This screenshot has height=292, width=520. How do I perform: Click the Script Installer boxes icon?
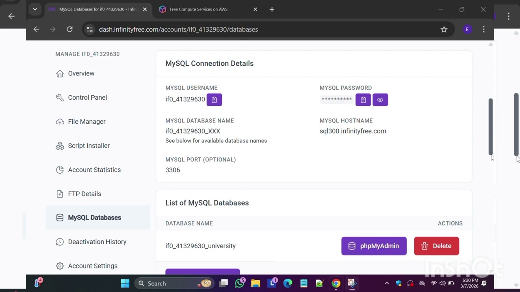60,146
